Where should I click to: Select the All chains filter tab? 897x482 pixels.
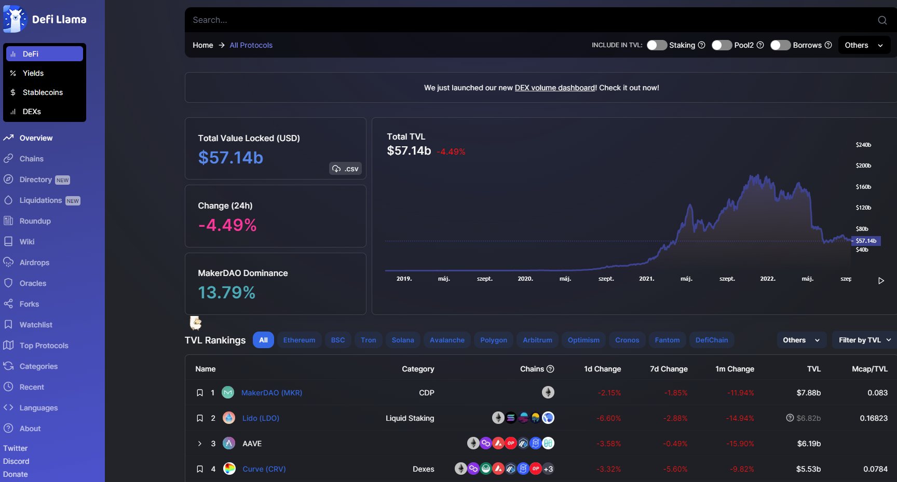(x=263, y=340)
